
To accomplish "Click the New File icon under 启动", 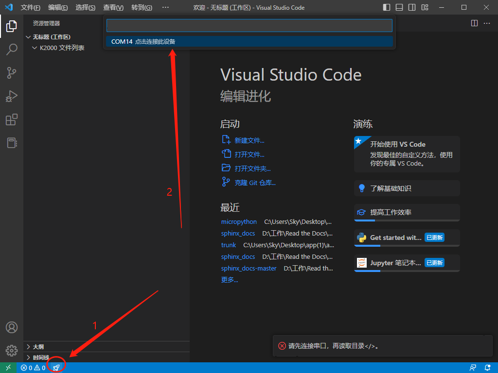I will [226, 139].
